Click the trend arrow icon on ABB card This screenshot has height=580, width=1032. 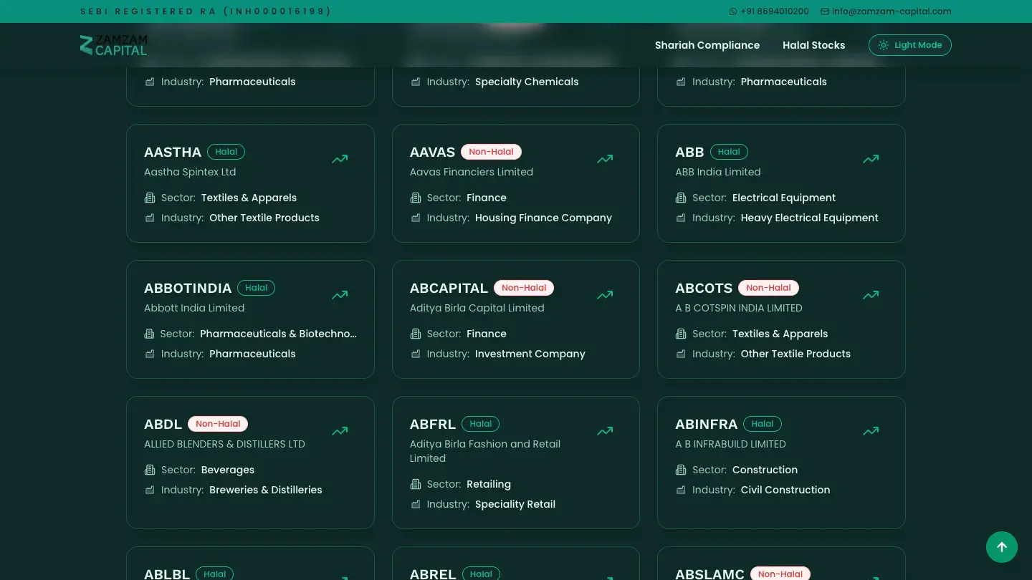pyautogui.click(x=871, y=159)
